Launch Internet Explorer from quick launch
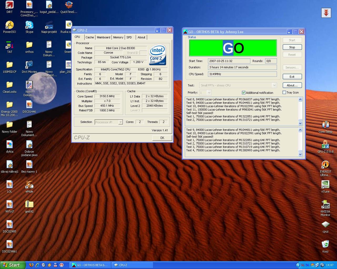This screenshot has height=269, width=337. [37, 265]
